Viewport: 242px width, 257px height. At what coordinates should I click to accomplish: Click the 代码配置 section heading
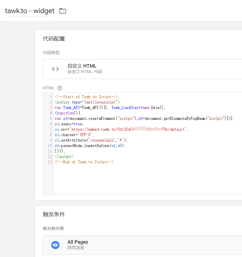(x=54, y=39)
